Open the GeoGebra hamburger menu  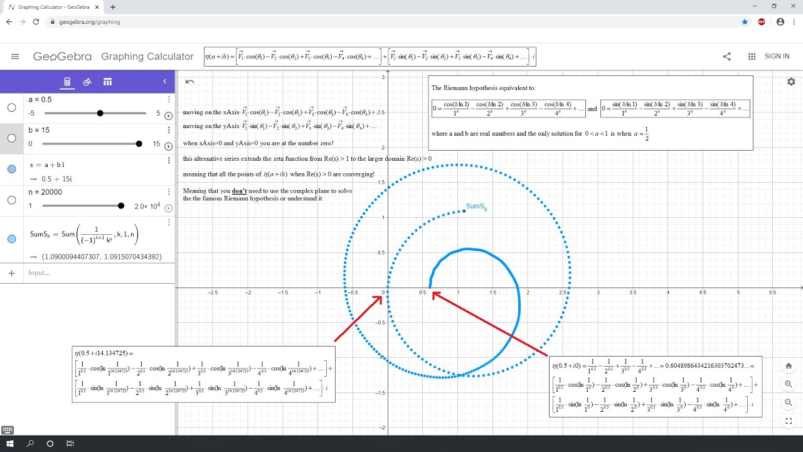coord(15,56)
